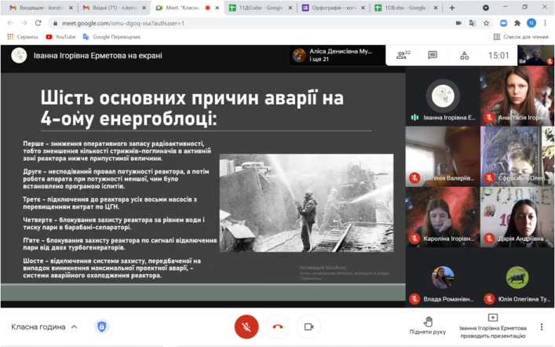Click the slide title Шість основних причин
555x347 pixels.
pos(192,108)
